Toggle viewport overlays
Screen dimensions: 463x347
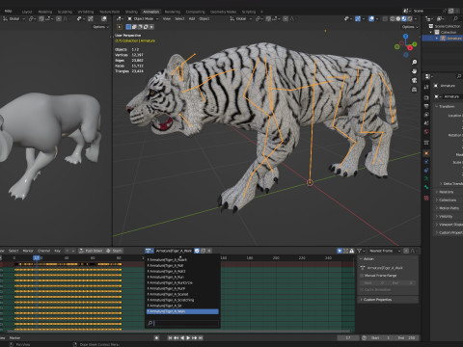coord(371,19)
